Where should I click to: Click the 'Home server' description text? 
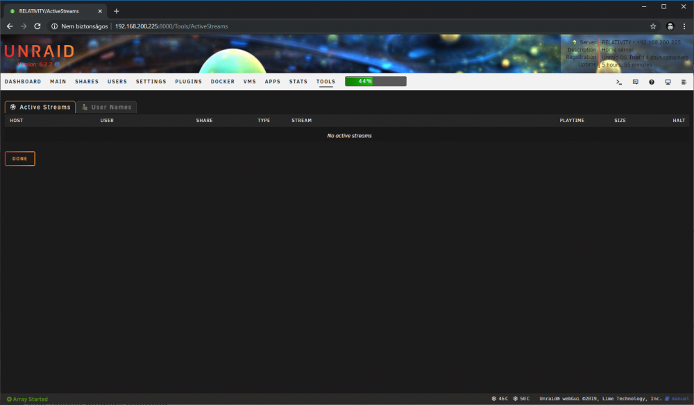pyautogui.click(x=618, y=50)
